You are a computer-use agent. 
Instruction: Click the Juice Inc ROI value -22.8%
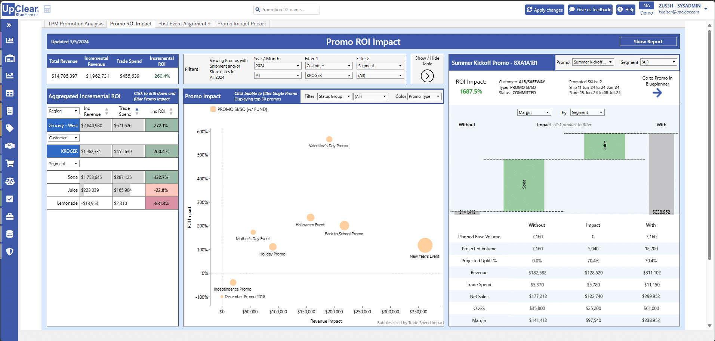(161, 190)
